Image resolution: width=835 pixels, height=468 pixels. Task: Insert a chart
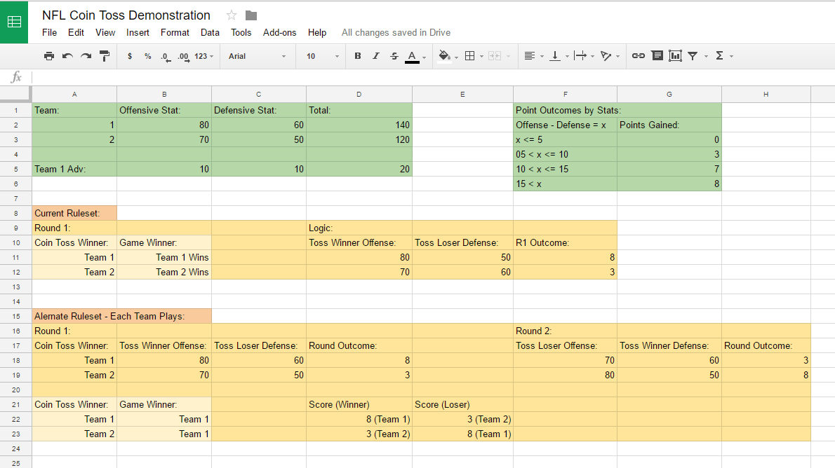coord(675,56)
